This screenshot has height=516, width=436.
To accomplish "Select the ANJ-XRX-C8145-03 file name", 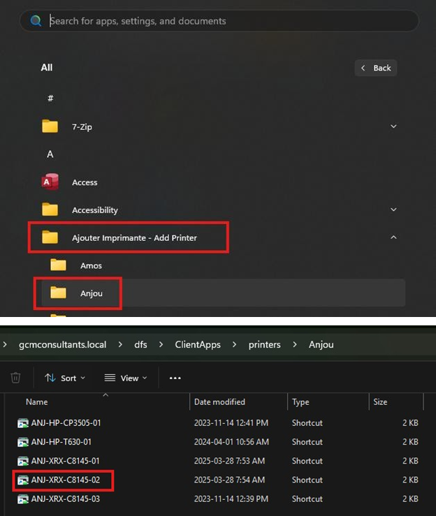I will click(66, 499).
